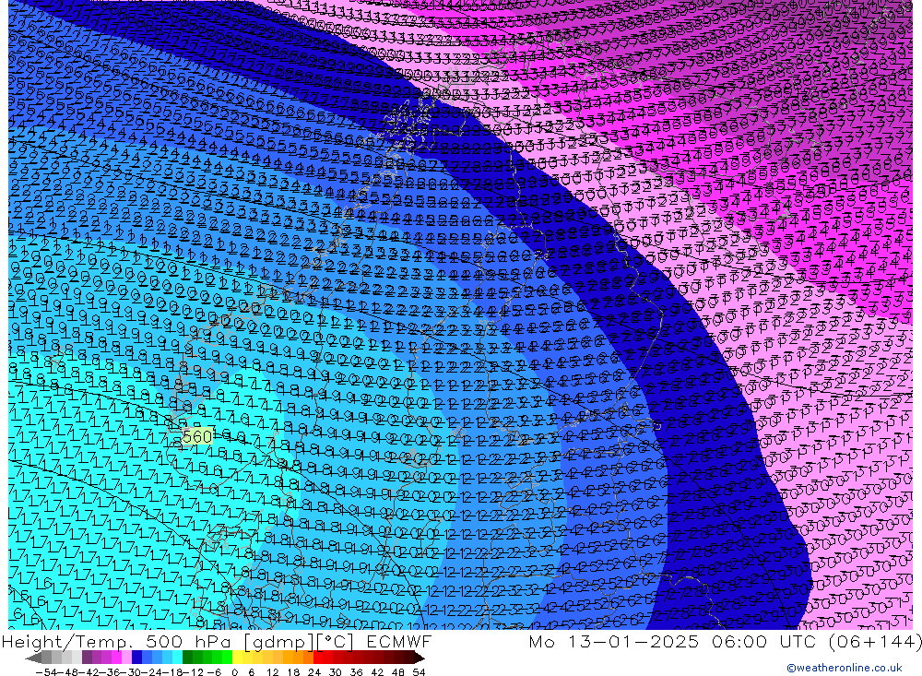Click the 'Mo 13-01-2025 06:00 UTC' timestamp
This screenshot has height=676, width=922.
675,641
